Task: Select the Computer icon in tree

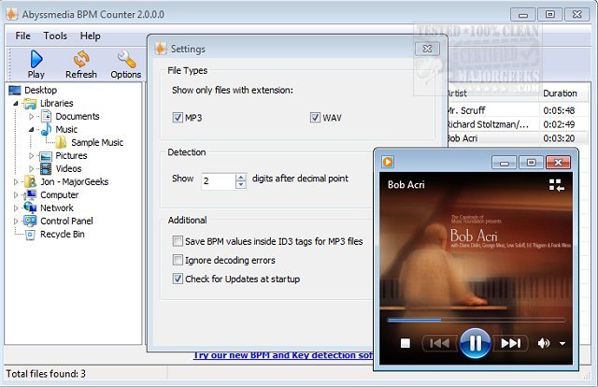Action: [x=30, y=195]
